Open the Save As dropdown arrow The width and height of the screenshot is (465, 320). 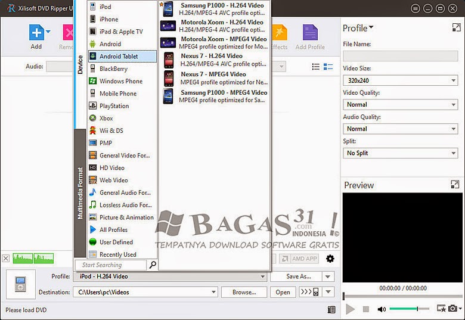pos(328,276)
